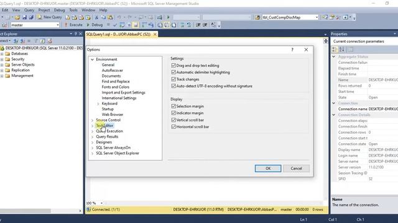398x223 pixels.
Task: Click the Parse checkmark icon
Action: (x=115, y=25)
